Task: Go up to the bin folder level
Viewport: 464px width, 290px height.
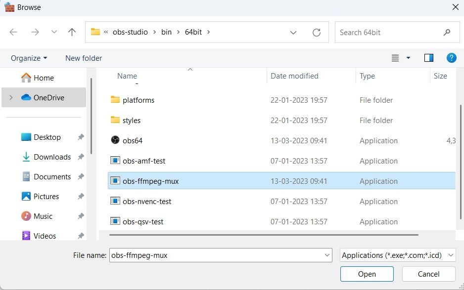Action: pos(72,32)
